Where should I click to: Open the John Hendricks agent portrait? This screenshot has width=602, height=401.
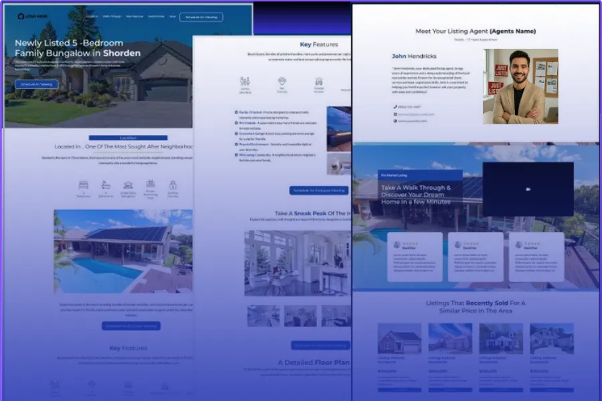520,86
